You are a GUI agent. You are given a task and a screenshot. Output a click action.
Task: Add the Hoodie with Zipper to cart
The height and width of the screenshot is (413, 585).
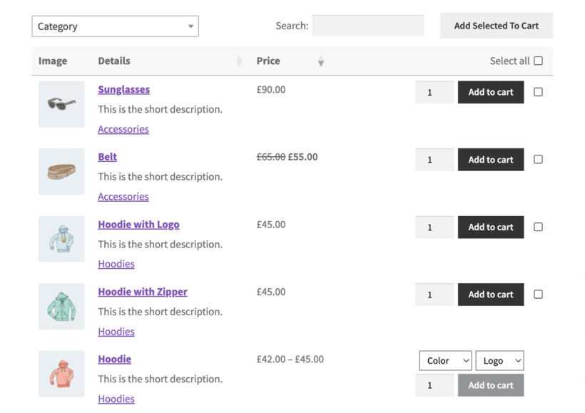pyautogui.click(x=490, y=294)
